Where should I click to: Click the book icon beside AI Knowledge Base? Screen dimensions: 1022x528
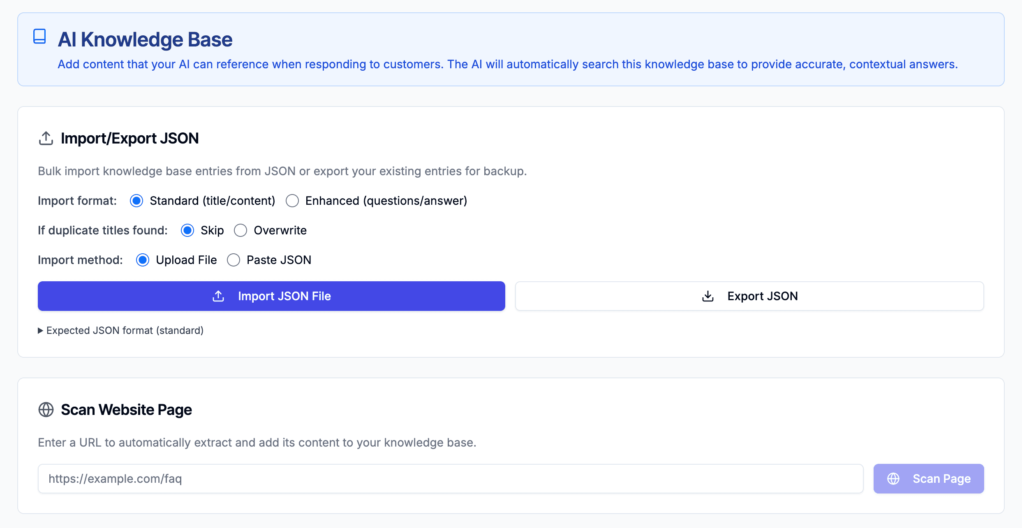click(x=39, y=37)
